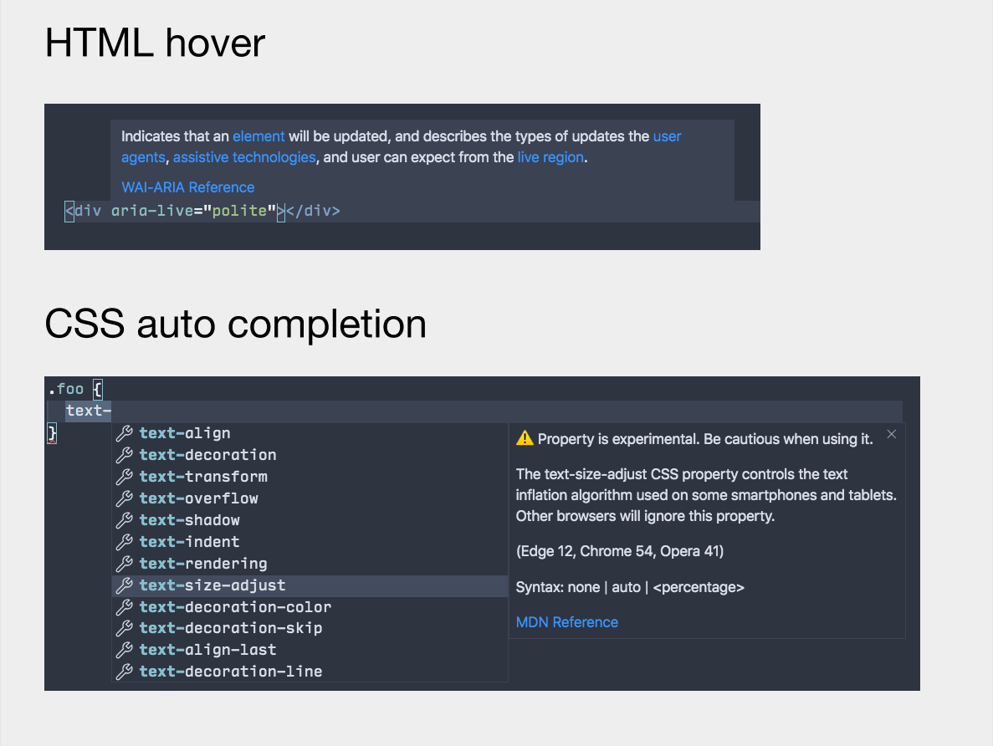Viewport: 993px width, 746px height.
Task: Open the WAI-ARIA Reference link
Action: pyautogui.click(x=187, y=186)
